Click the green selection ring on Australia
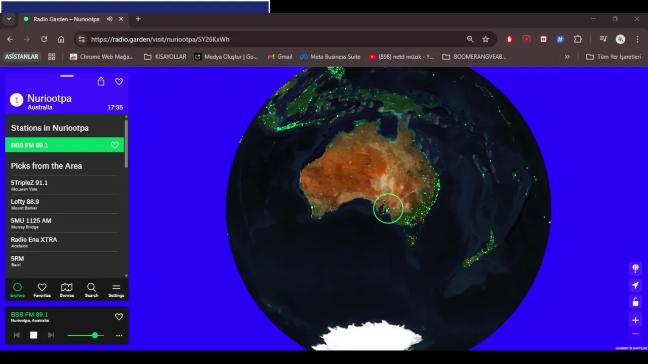 tap(388, 208)
